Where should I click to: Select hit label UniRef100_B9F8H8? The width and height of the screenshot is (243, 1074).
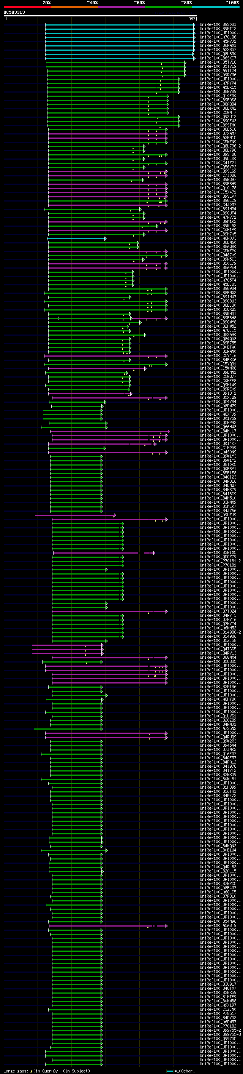[x=218, y=318]
